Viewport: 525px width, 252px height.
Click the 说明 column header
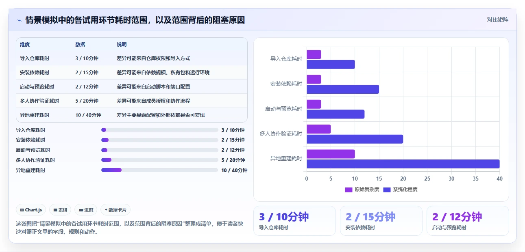(122, 45)
